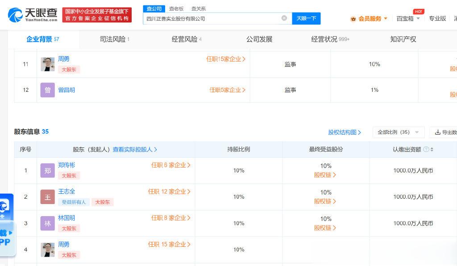Open 股权链 for 林国明
The width and height of the screenshot is (457, 266).
click(x=325, y=228)
